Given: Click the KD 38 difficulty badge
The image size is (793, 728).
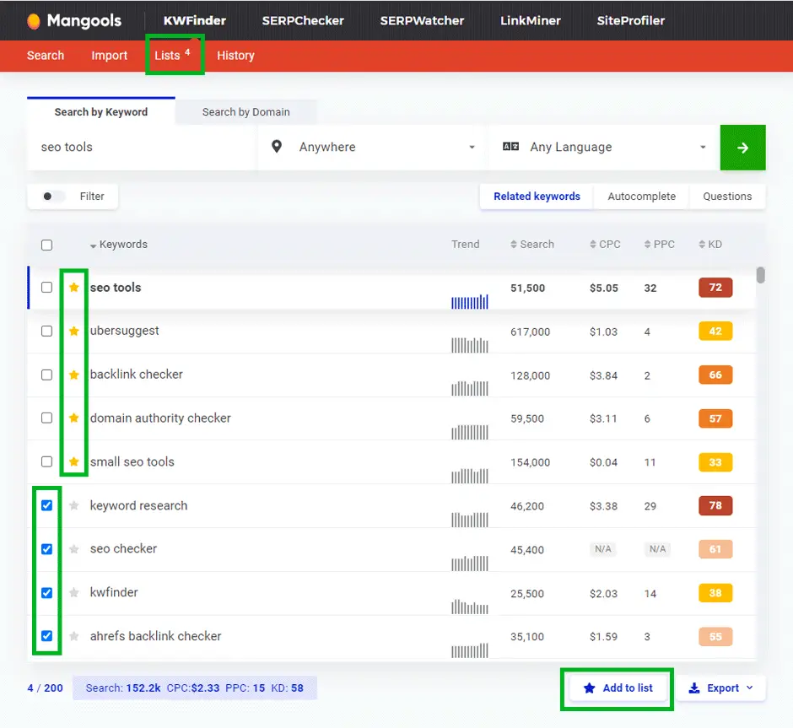Looking at the screenshot, I should pyautogui.click(x=715, y=592).
